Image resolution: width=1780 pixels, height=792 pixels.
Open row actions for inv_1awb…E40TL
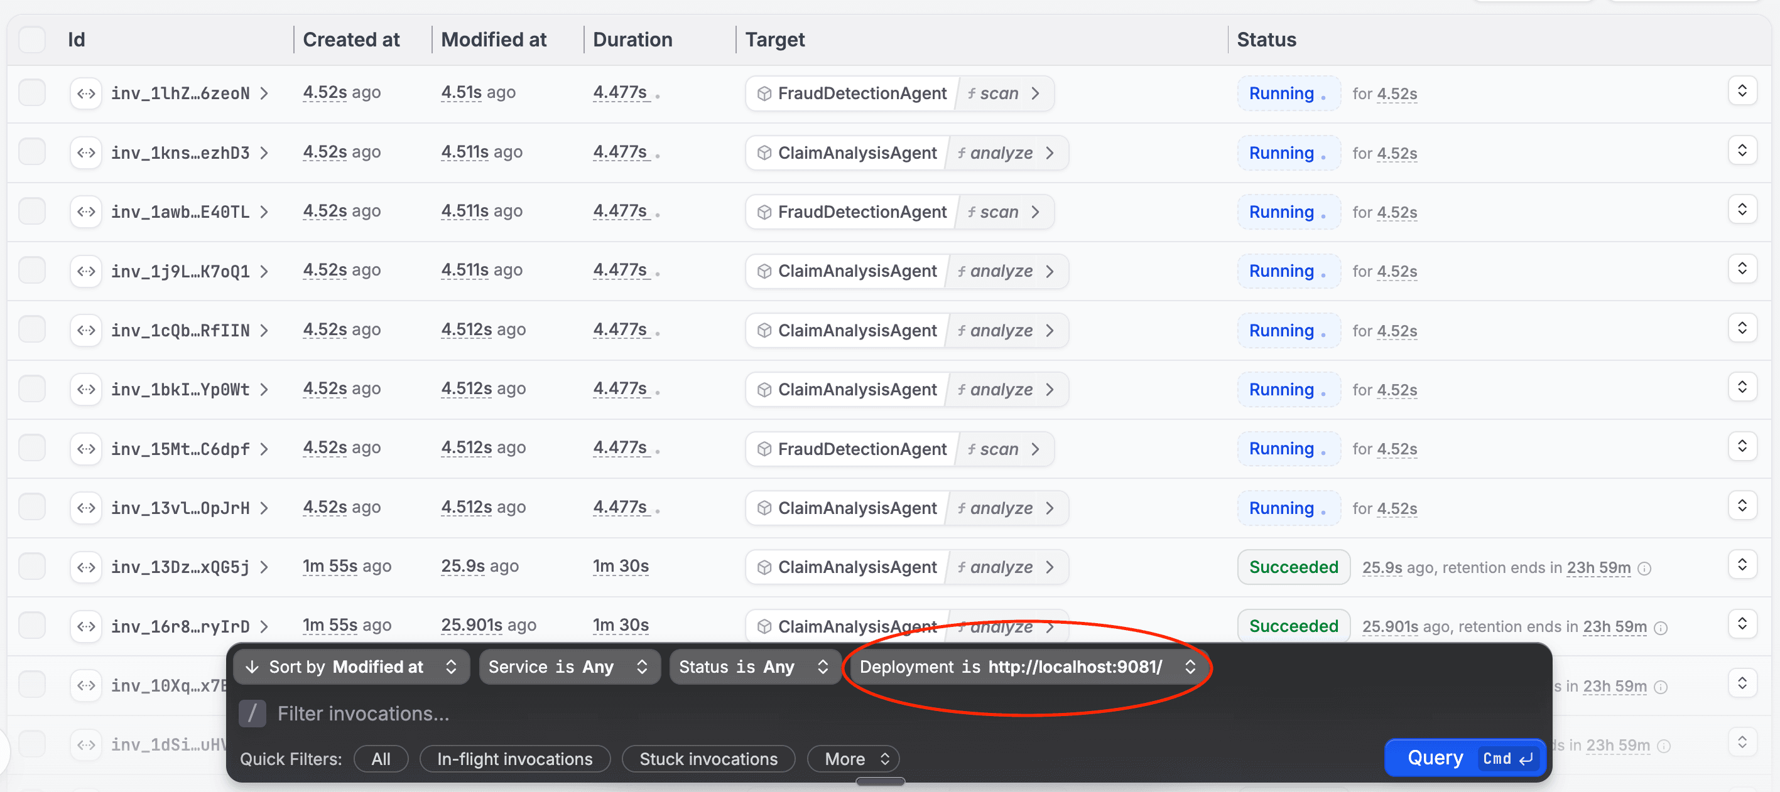tap(1742, 209)
